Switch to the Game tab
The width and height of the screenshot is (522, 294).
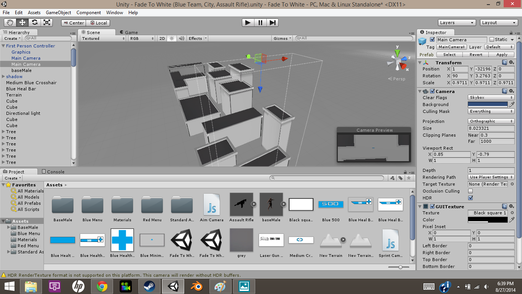(129, 33)
